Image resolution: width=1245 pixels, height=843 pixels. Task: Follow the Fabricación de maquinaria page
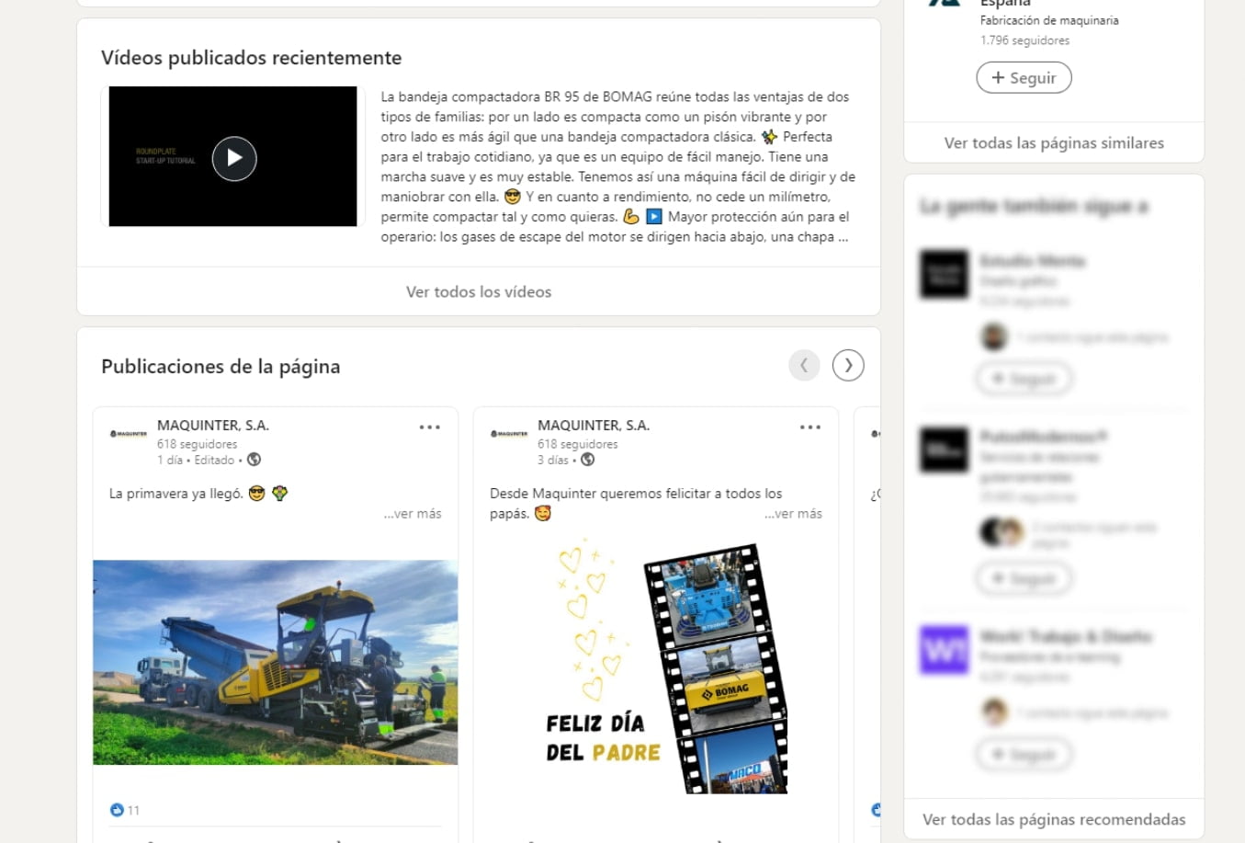[x=1024, y=78]
